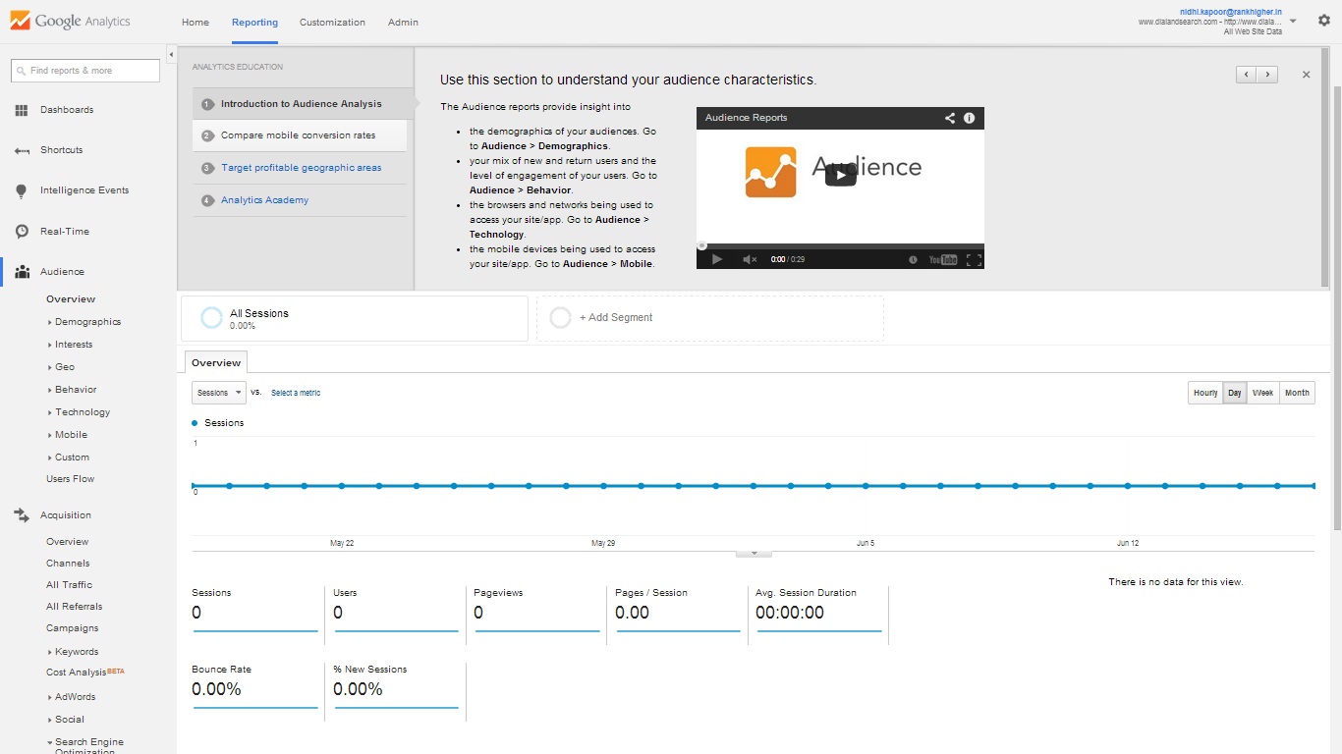
Task: Add a new segment
Action: [x=615, y=318]
